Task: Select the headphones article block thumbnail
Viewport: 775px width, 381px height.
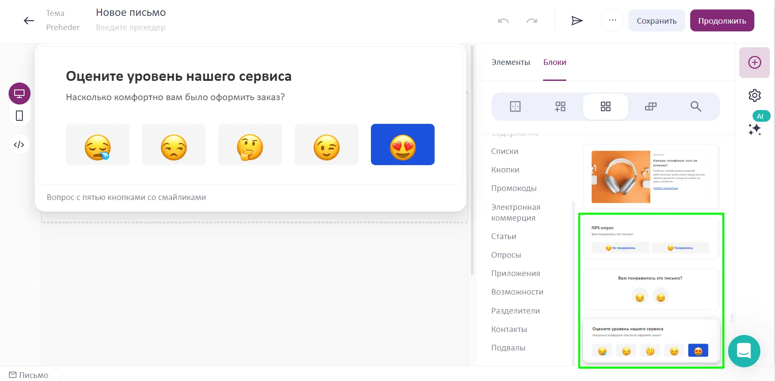Action: tap(651, 176)
